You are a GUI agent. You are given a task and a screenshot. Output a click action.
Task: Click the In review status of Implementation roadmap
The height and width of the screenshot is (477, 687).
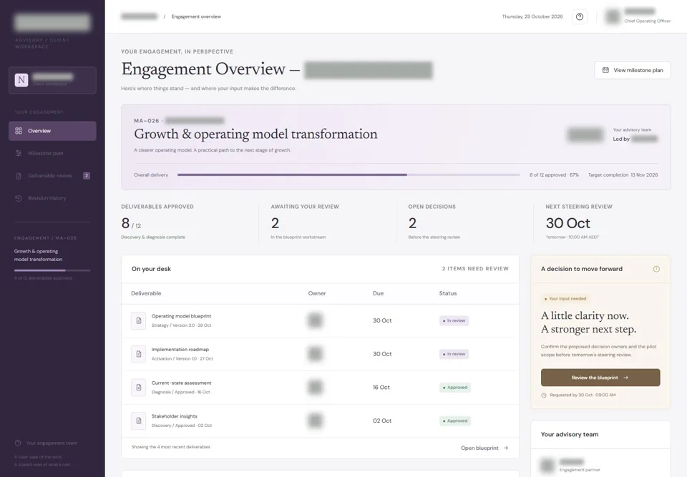(x=454, y=354)
